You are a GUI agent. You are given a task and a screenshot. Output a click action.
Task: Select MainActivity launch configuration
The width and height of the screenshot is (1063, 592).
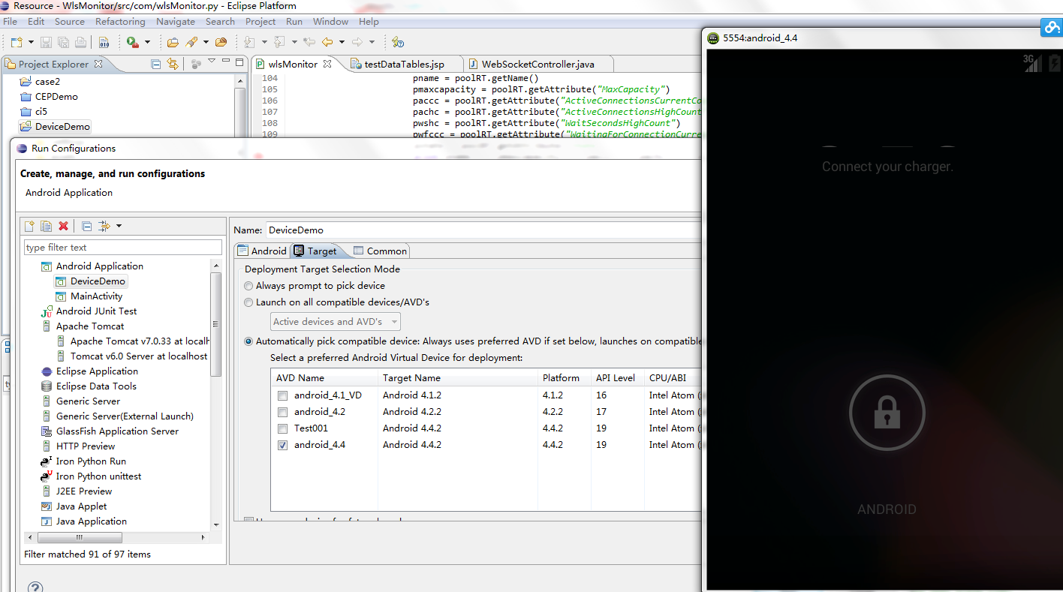[x=96, y=296]
